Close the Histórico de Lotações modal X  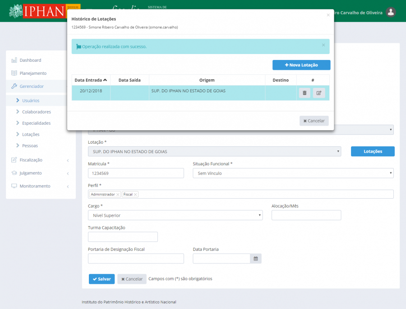coord(328,15)
